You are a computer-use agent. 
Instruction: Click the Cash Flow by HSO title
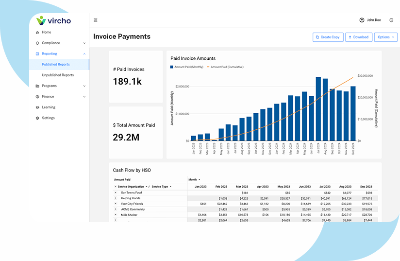[132, 170]
